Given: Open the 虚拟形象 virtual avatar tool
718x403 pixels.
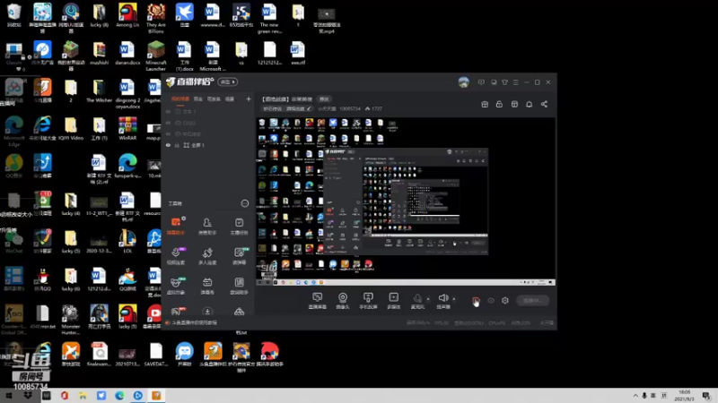Looking at the screenshot, I should [176, 286].
